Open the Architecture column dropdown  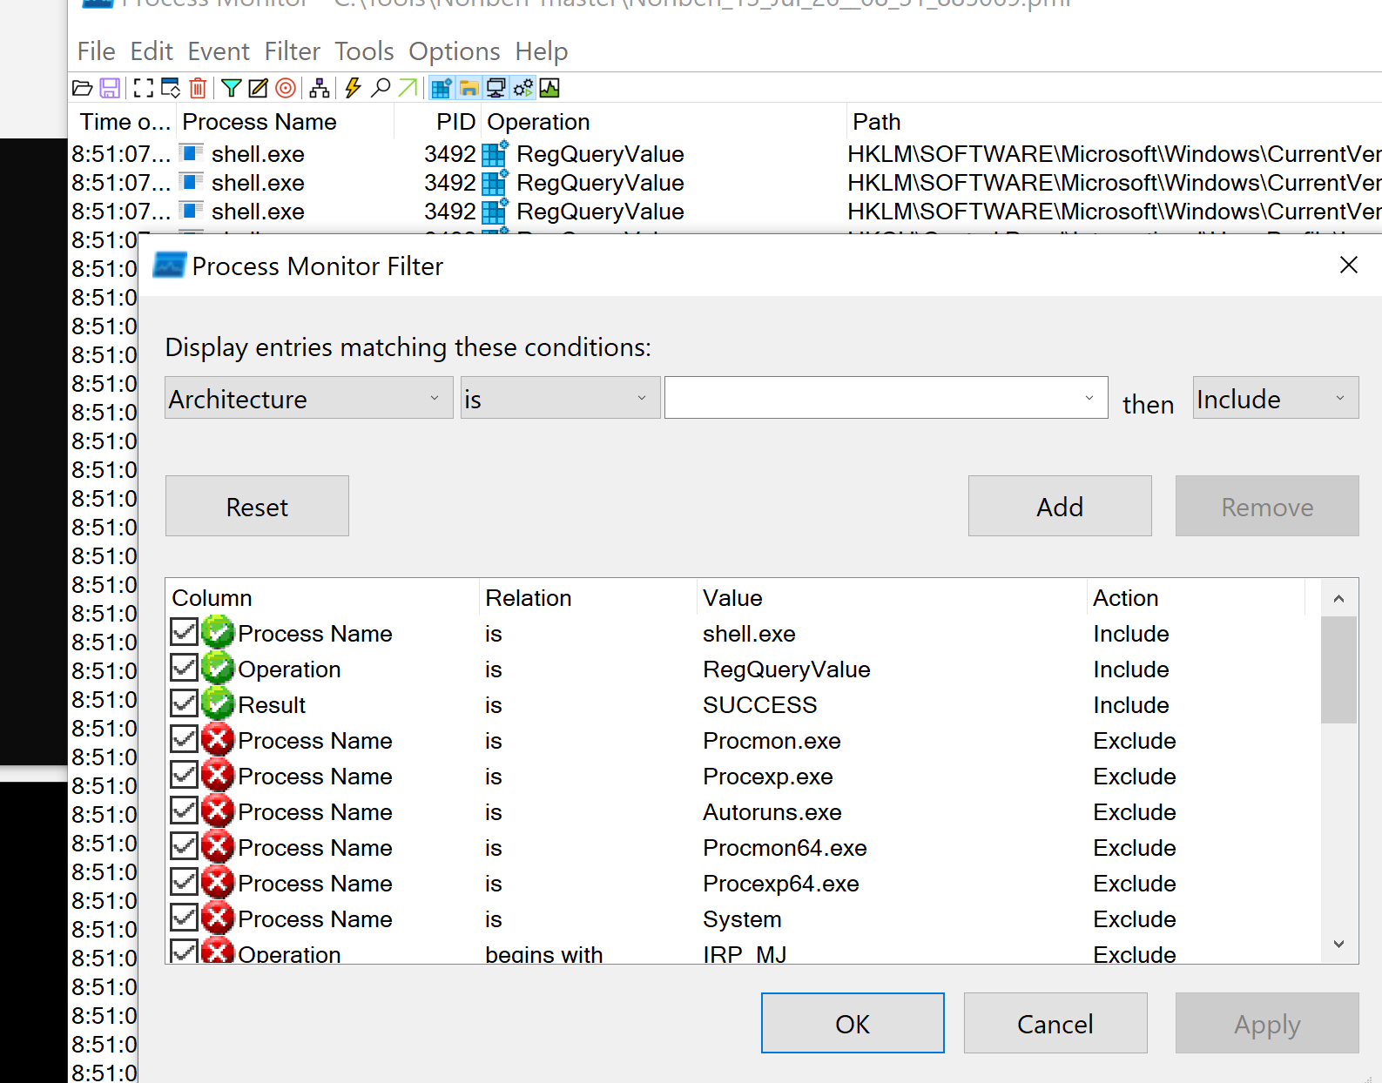pos(309,398)
